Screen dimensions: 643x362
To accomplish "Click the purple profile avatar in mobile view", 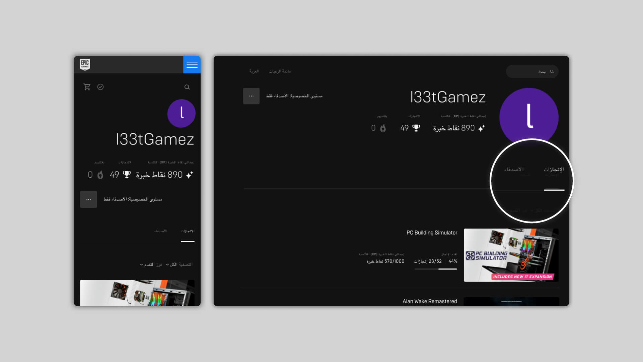I will pyautogui.click(x=182, y=113).
